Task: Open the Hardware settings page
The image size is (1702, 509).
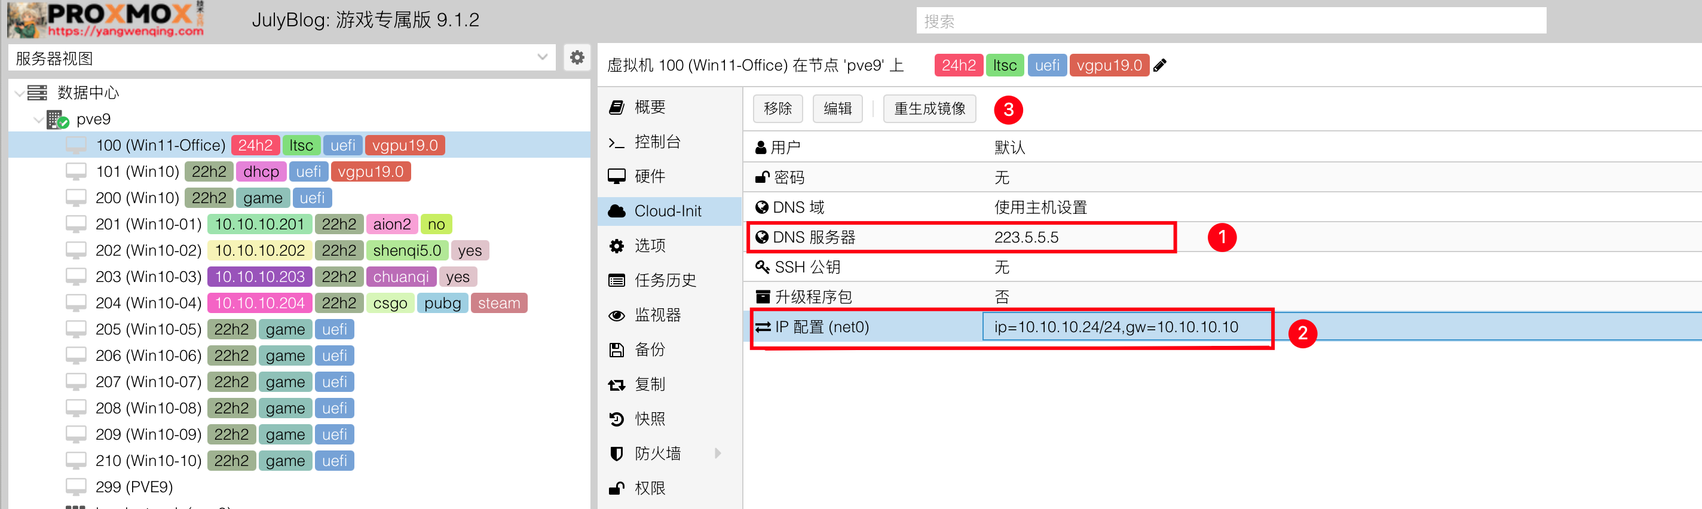Action: pos(649,176)
